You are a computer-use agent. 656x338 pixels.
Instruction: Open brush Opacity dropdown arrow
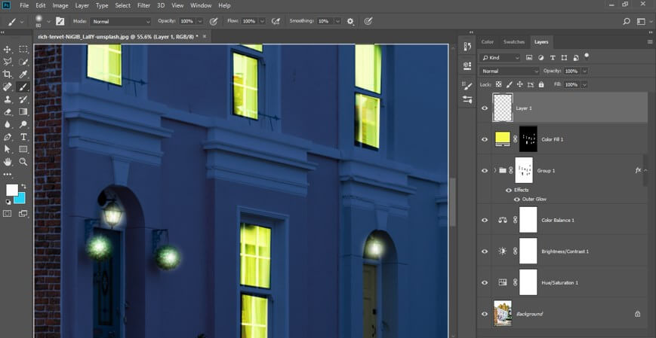pyautogui.click(x=200, y=21)
